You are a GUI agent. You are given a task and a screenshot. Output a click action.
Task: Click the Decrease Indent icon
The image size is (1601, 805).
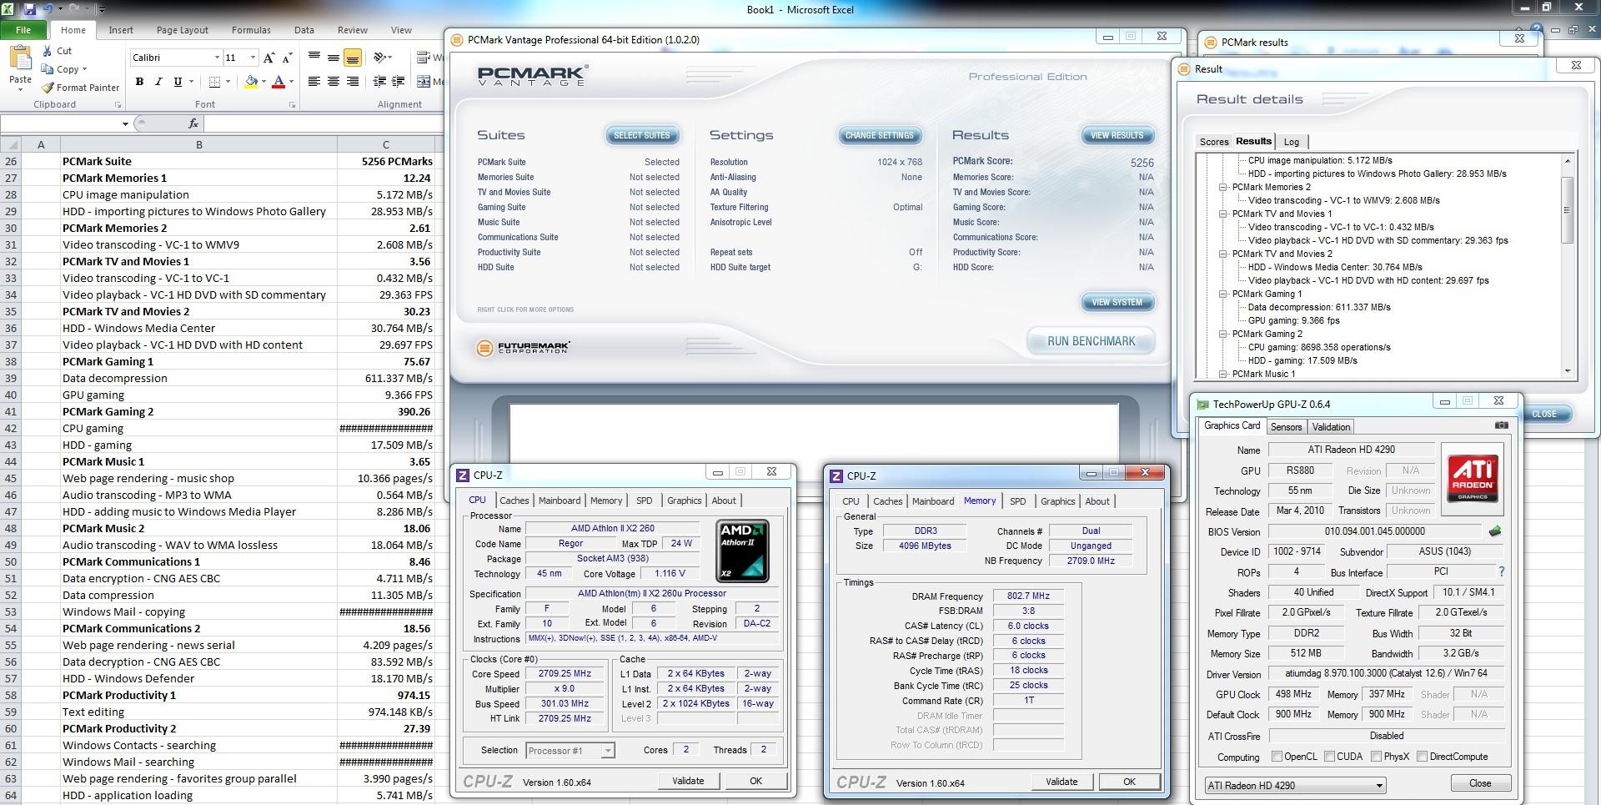tap(379, 82)
